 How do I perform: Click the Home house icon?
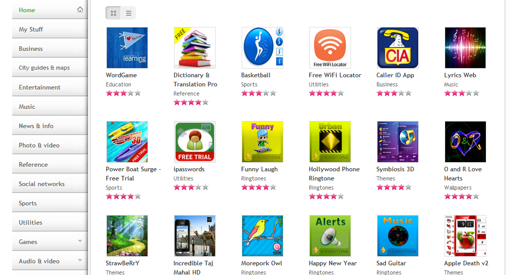click(x=80, y=9)
